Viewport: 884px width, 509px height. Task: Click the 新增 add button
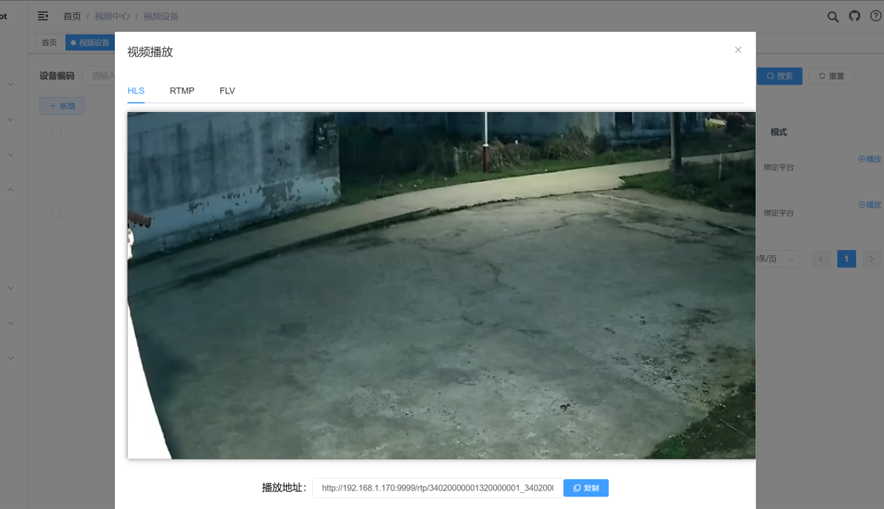pyautogui.click(x=62, y=105)
